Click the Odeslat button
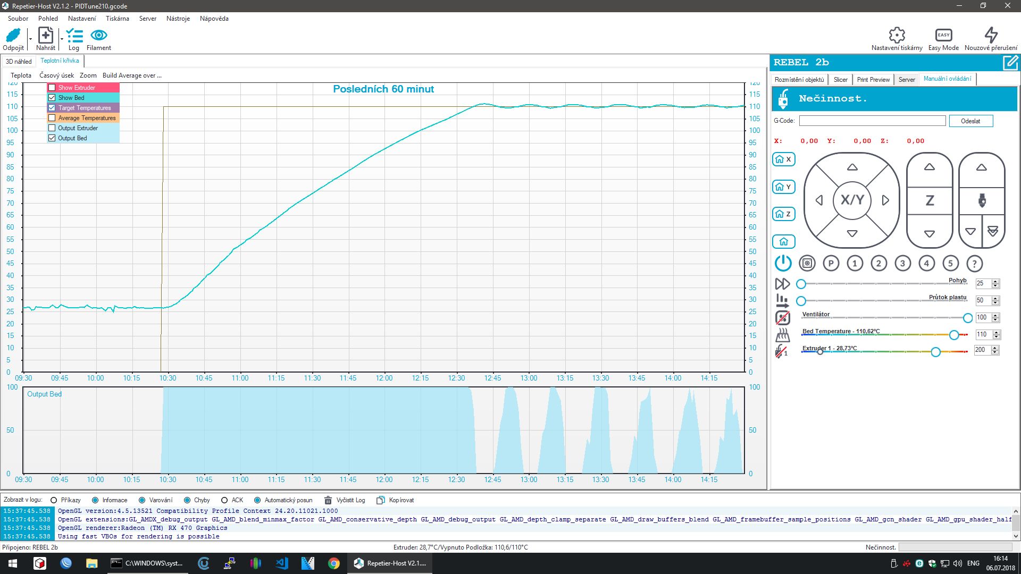The image size is (1021, 574). [970, 121]
